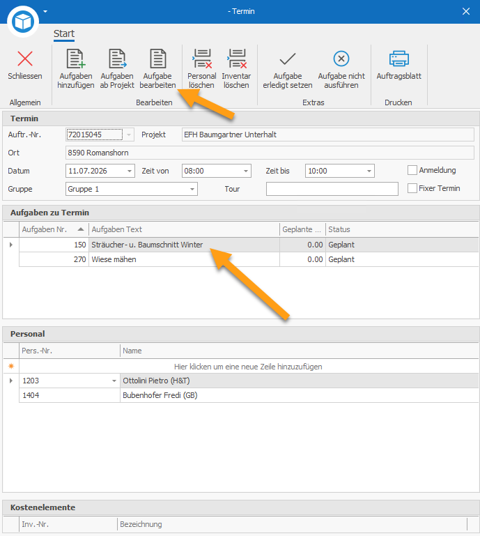Click Hier klicken um eine neue Zeile hinzuzufügen

248,367
